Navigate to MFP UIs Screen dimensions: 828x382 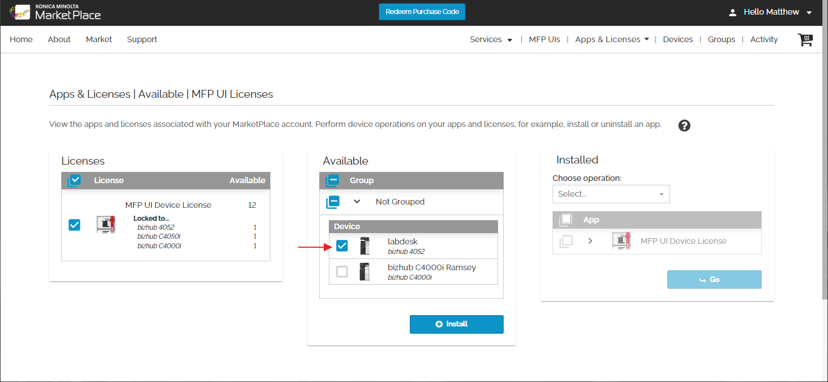pyautogui.click(x=545, y=39)
